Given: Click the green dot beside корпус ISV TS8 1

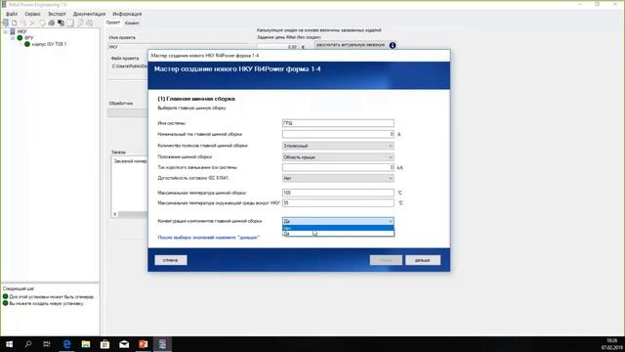Looking at the screenshot, I should pos(27,44).
